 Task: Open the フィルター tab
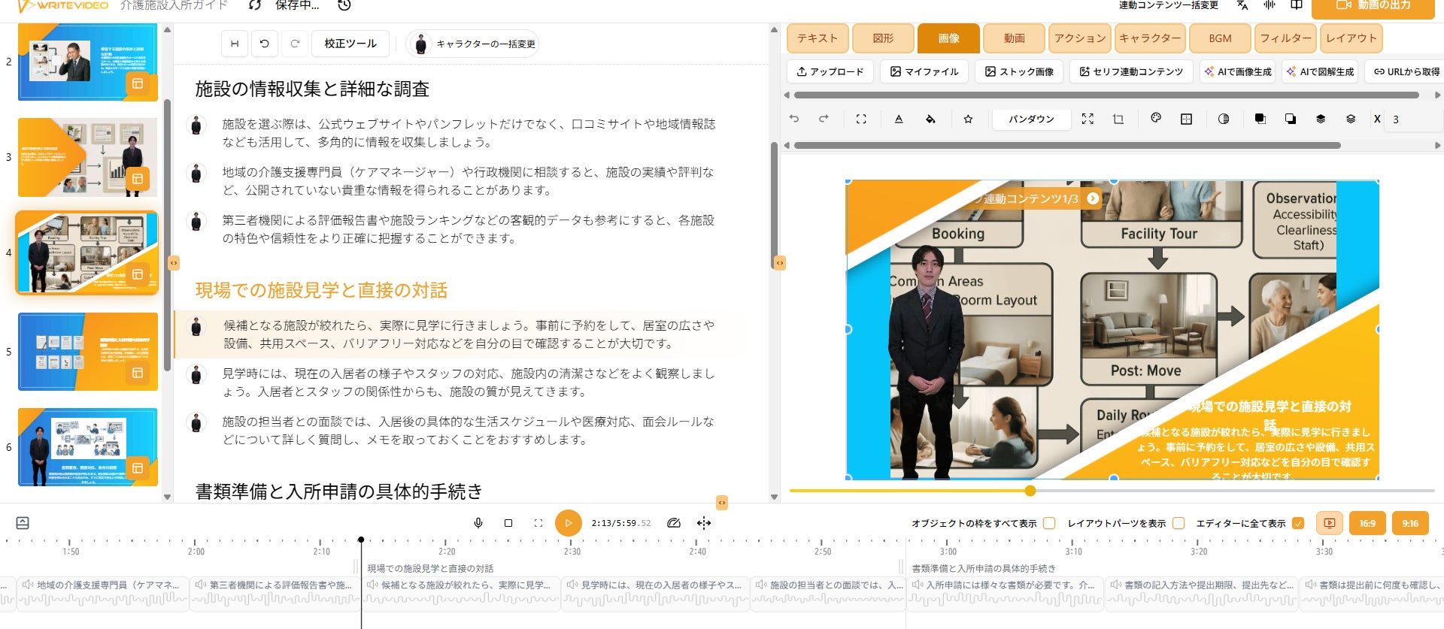click(x=1285, y=38)
